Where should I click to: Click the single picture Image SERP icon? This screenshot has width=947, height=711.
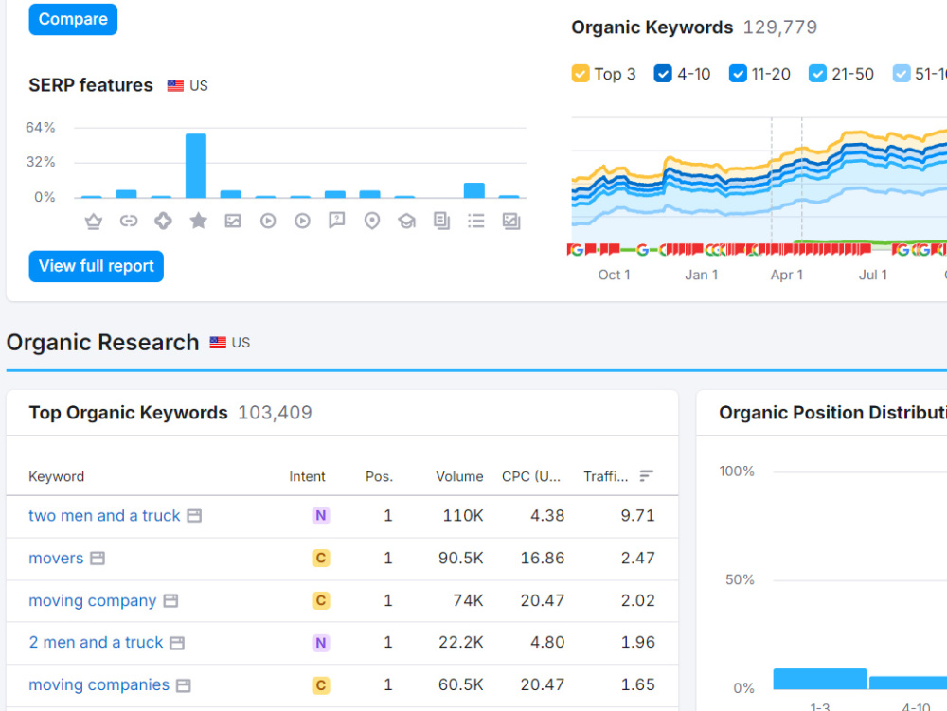tap(233, 221)
